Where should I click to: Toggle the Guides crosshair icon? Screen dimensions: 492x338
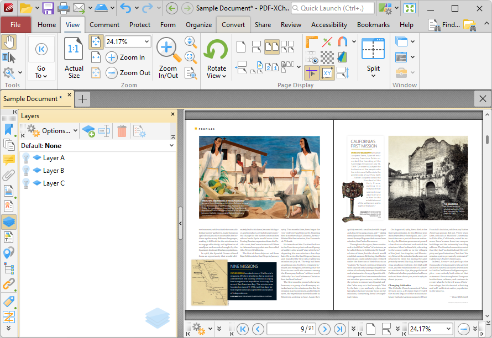tap(312, 73)
